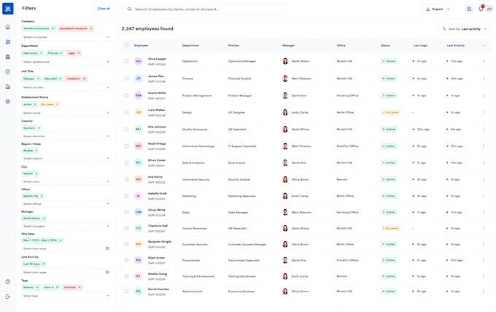This screenshot has width=496, height=312.
Task: Select Alice Cooper's row checkbox
Action: (126, 61)
